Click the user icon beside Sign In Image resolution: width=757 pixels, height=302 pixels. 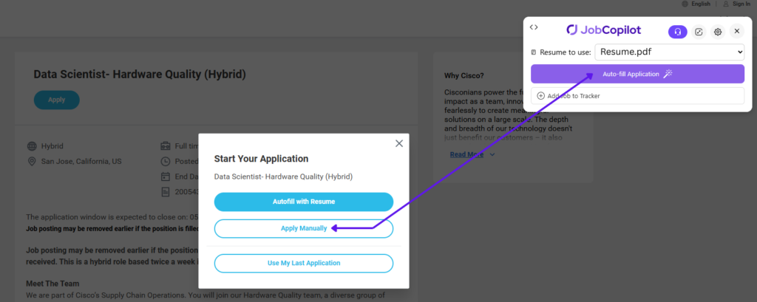[725, 4]
